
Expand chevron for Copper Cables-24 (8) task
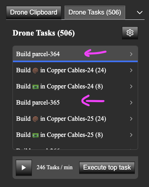(x=131, y=86)
